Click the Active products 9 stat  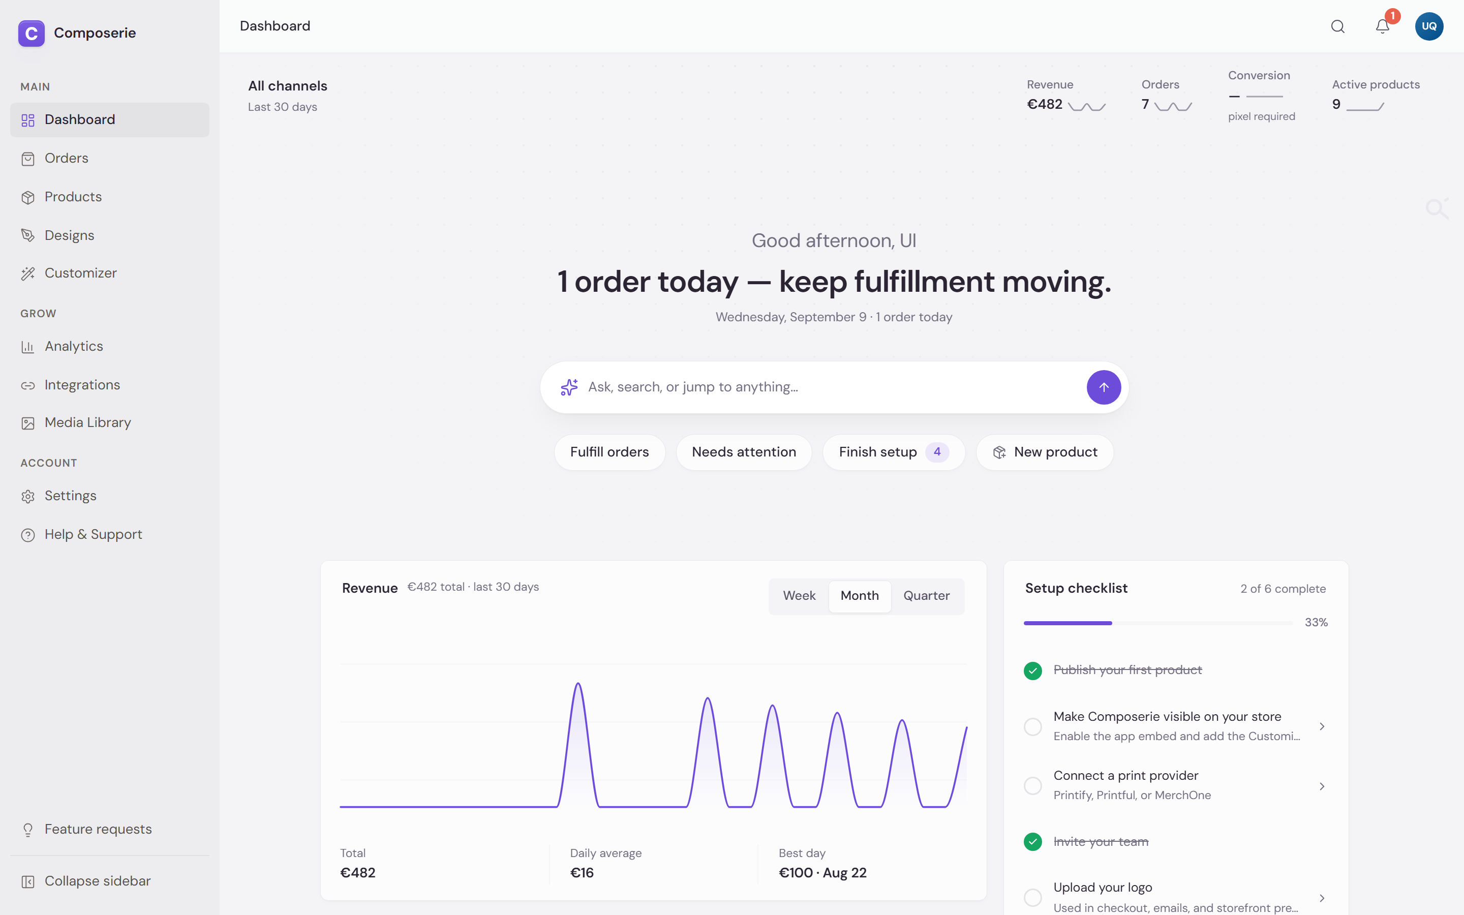click(x=1376, y=96)
